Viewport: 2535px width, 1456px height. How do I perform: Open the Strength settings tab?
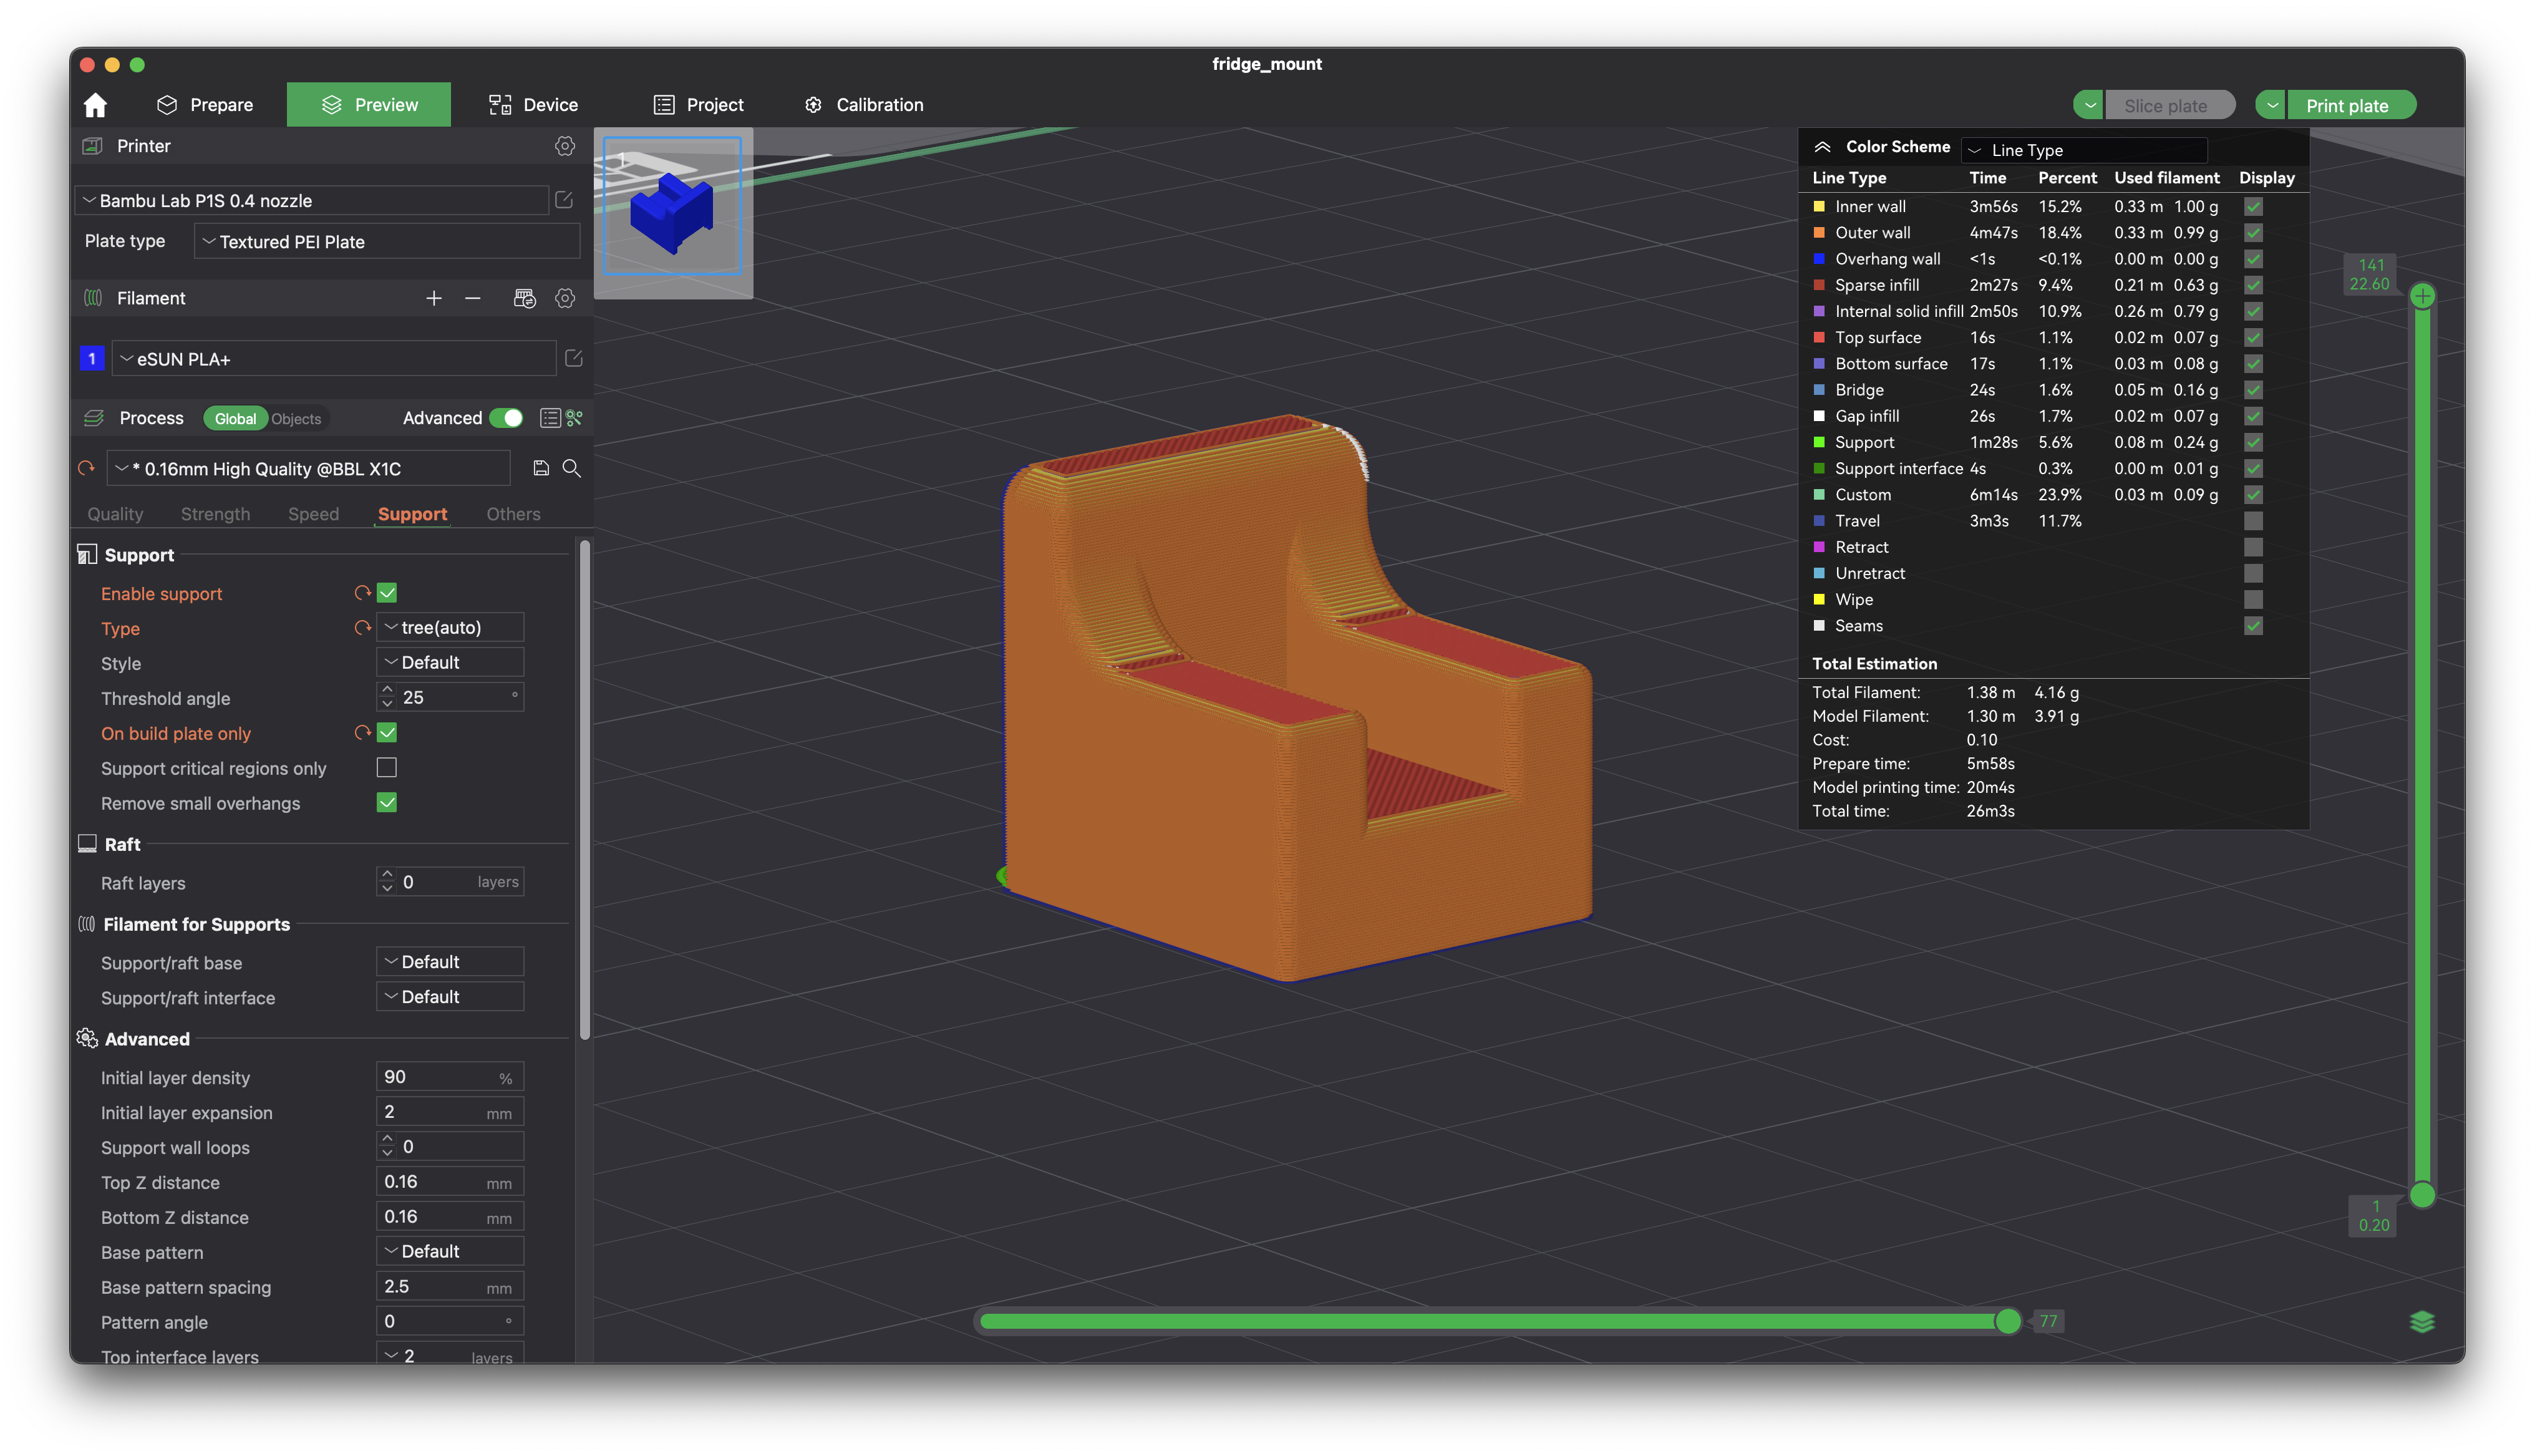point(216,514)
